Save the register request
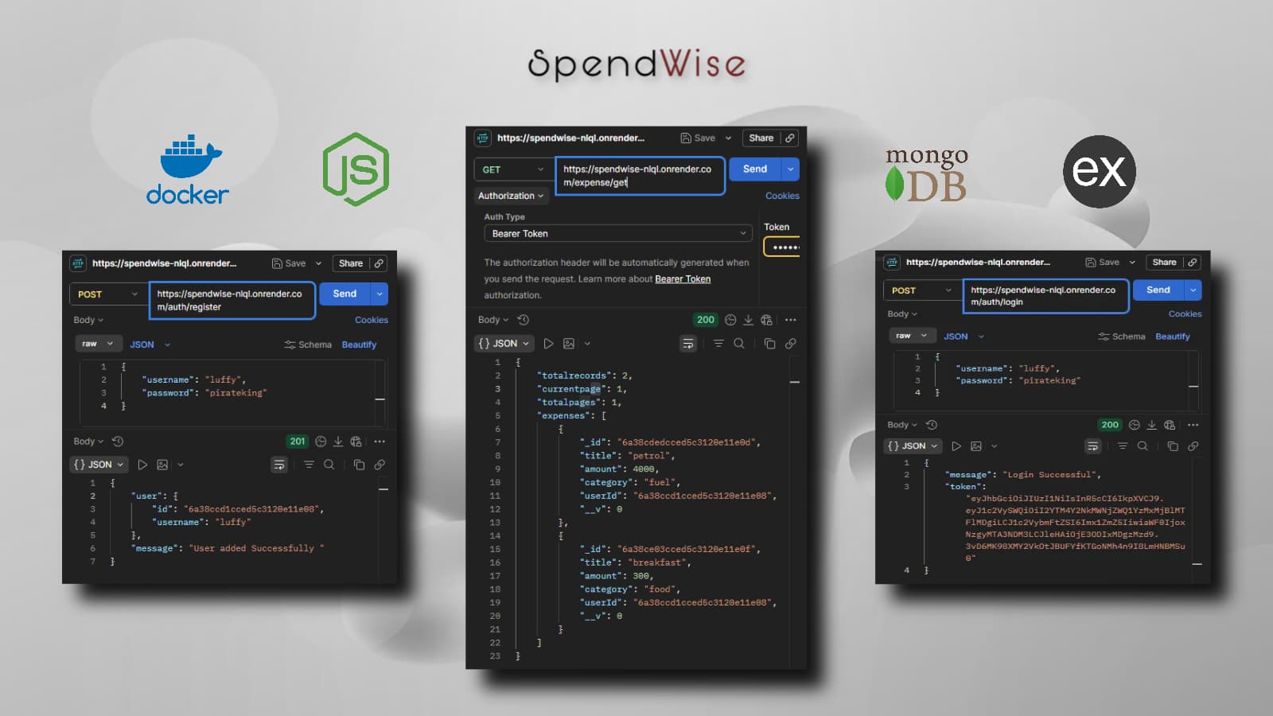1273x716 pixels. coord(289,263)
